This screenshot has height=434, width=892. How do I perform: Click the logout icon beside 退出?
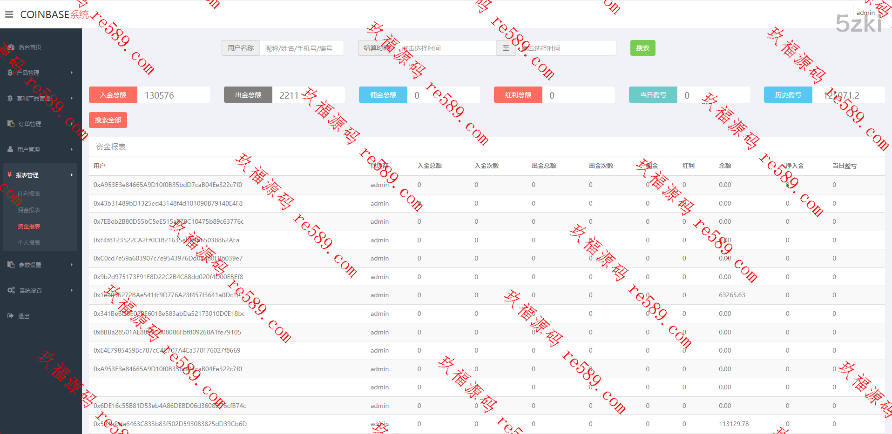pyautogui.click(x=11, y=316)
